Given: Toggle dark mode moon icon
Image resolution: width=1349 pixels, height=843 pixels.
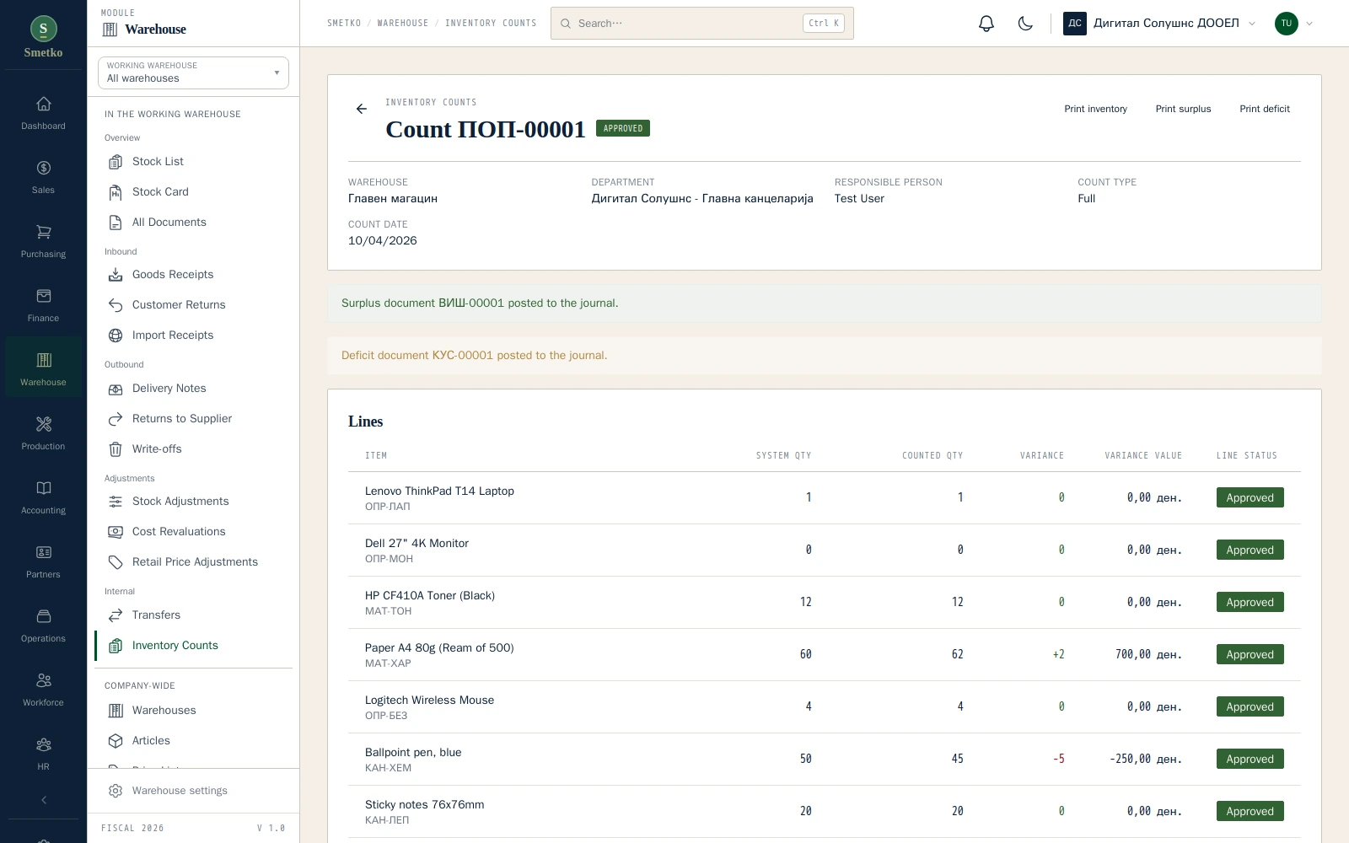Looking at the screenshot, I should [x=1025, y=24].
